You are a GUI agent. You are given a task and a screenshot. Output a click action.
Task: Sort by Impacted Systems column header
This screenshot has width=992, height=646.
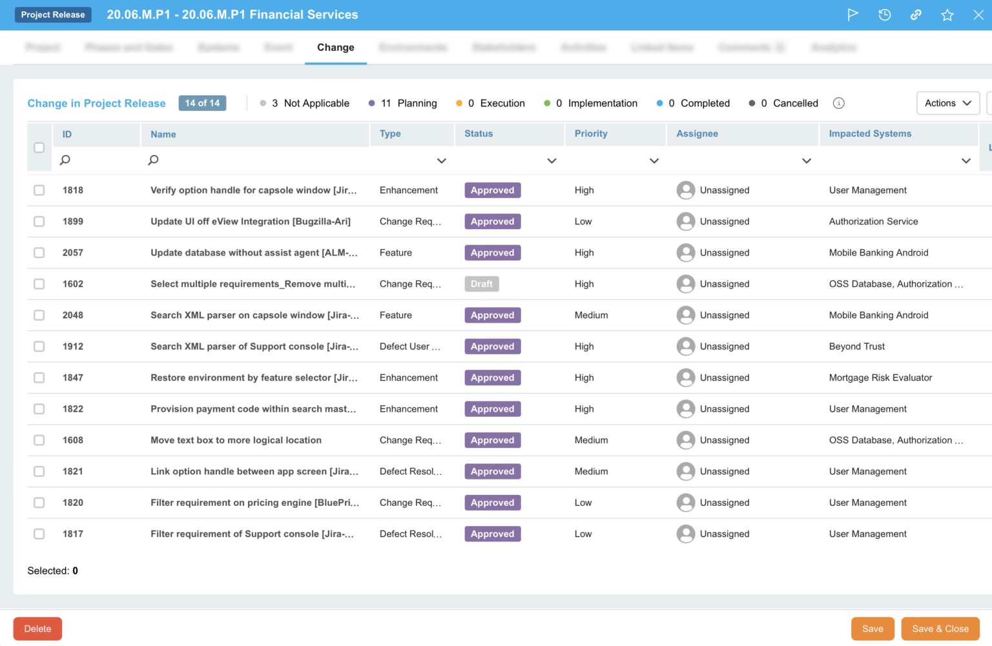click(870, 134)
